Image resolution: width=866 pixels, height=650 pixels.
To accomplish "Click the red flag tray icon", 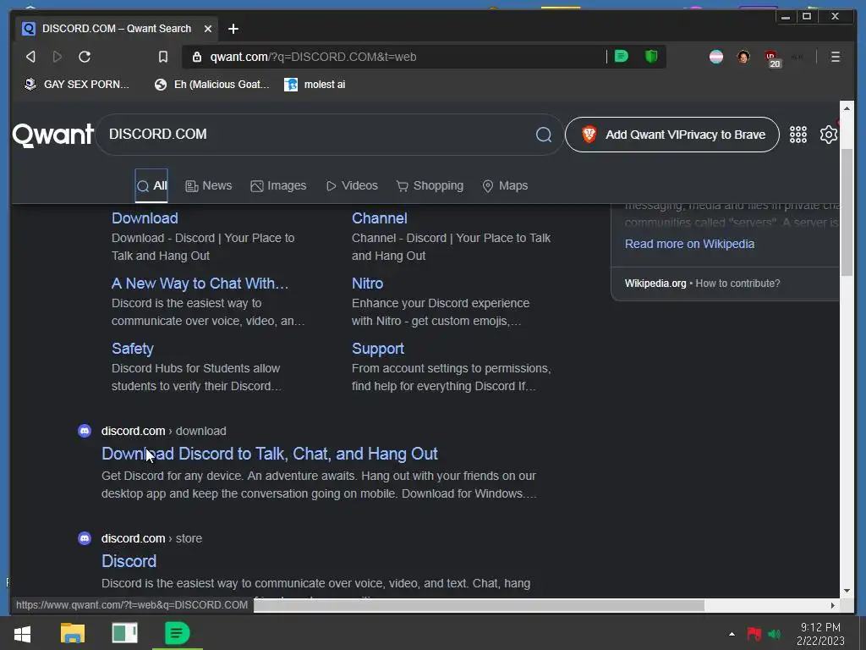I will [754, 634].
